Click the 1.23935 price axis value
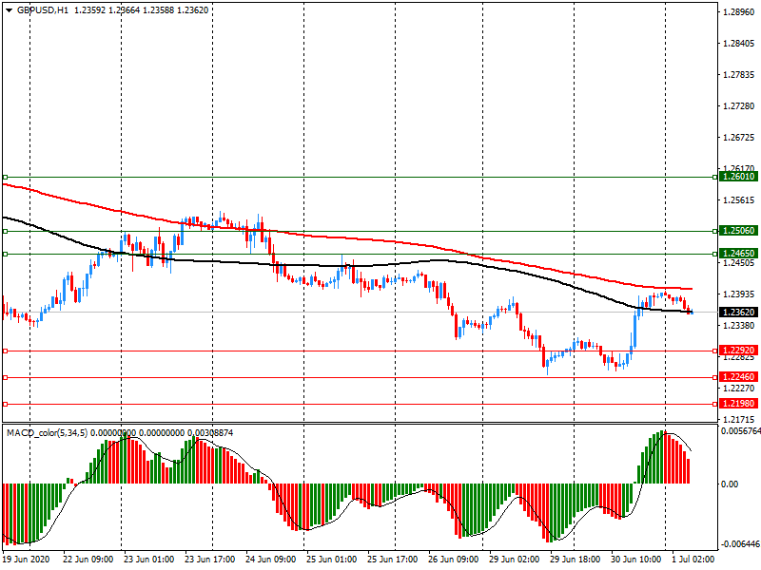Screen dimensions: 761x570 (739, 294)
